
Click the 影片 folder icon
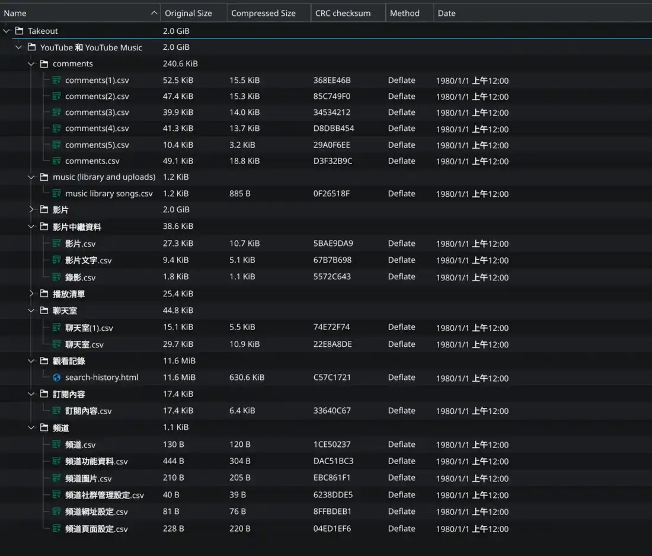coord(44,209)
